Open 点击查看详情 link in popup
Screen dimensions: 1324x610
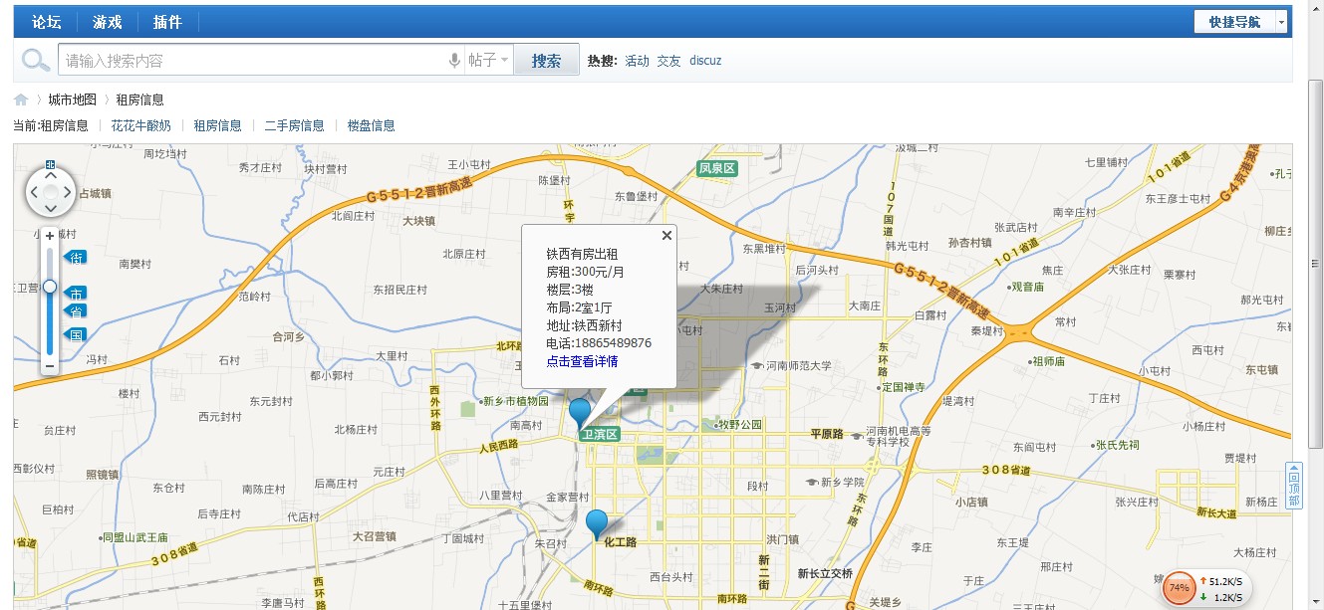click(582, 361)
